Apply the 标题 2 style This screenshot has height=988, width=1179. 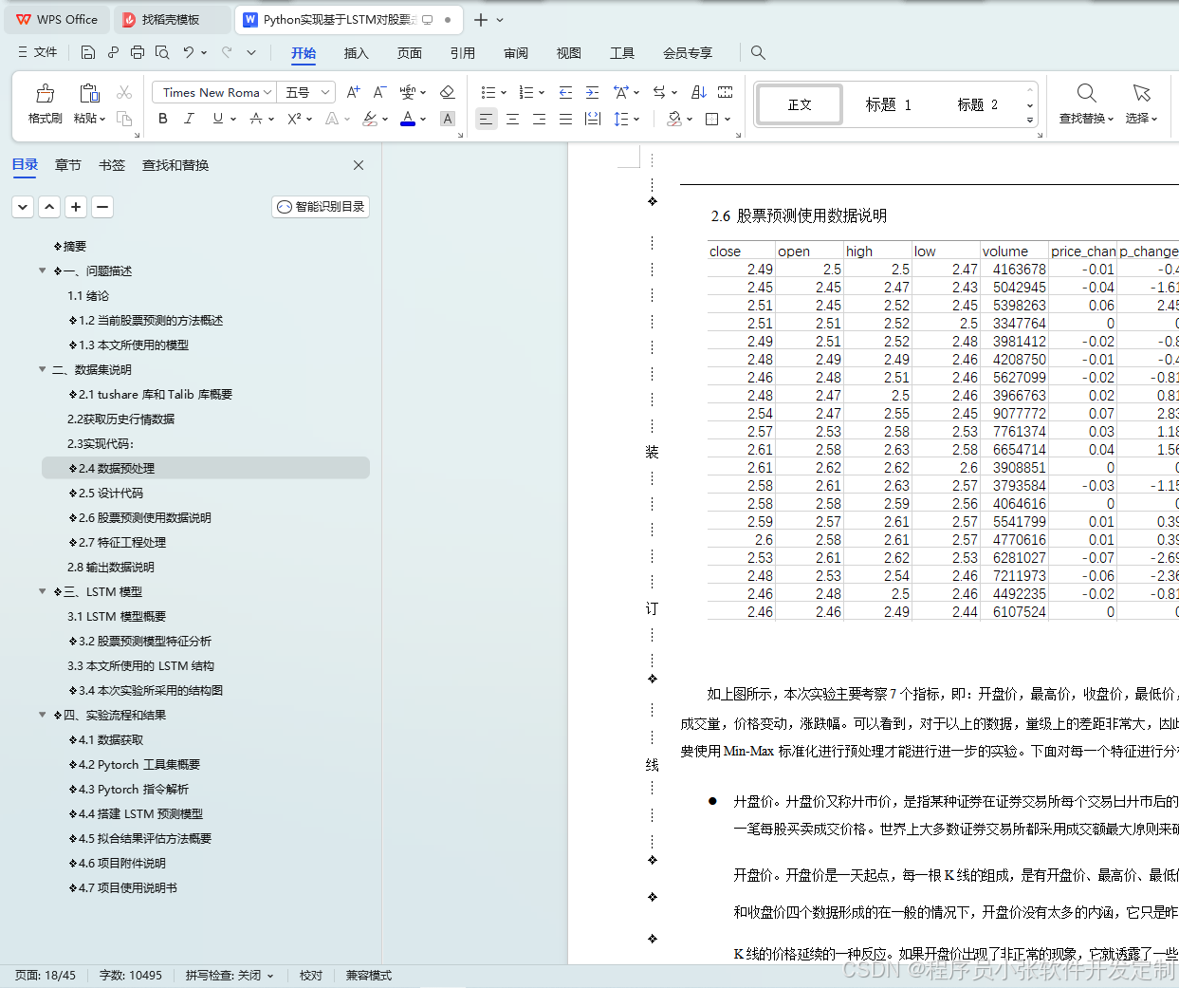click(x=977, y=104)
